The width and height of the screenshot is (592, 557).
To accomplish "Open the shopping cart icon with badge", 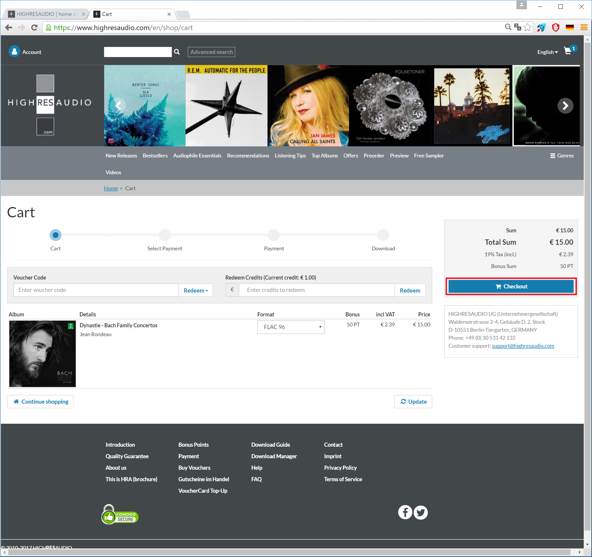I will pyautogui.click(x=570, y=50).
